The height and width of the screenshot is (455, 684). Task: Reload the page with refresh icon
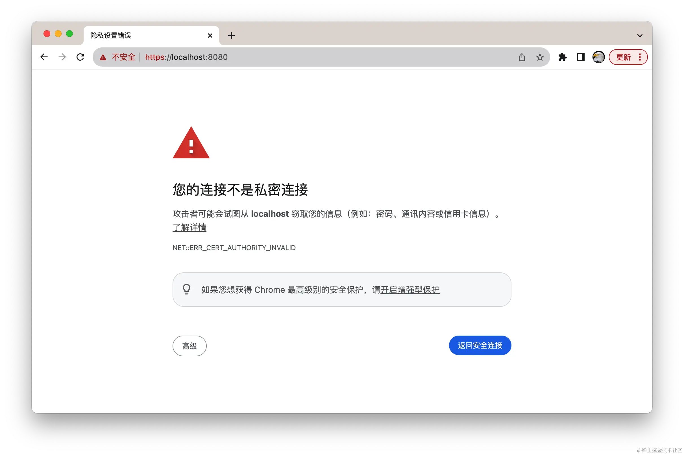coord(80,57)
